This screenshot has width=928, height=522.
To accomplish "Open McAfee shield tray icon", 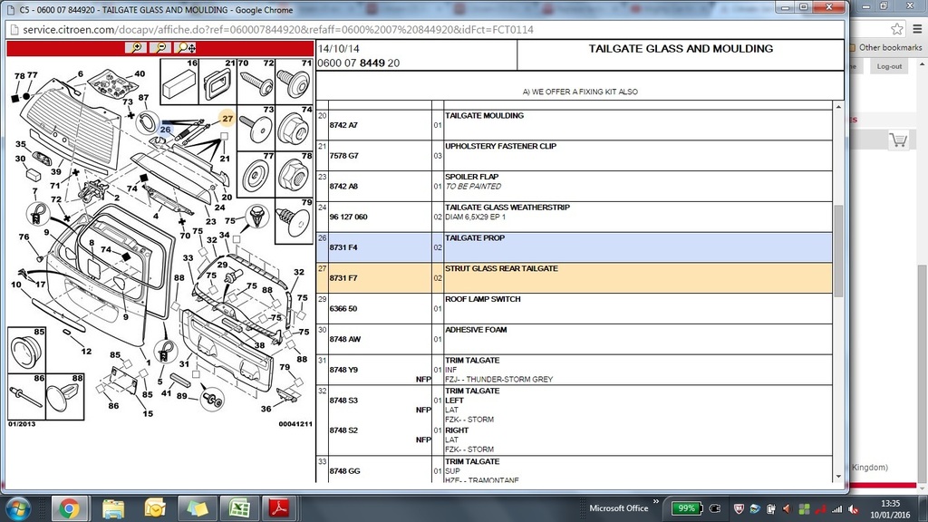I will [739, 508].
